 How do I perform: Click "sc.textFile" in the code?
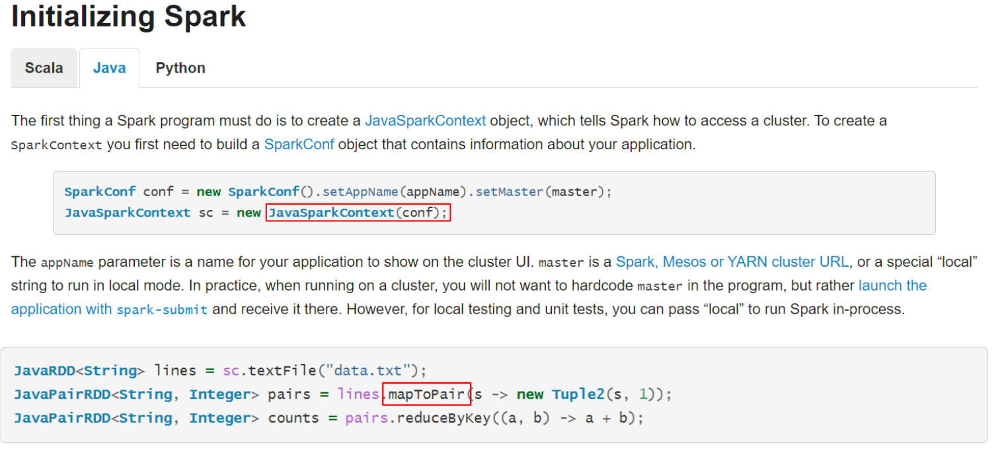click(x=270, y=370)
